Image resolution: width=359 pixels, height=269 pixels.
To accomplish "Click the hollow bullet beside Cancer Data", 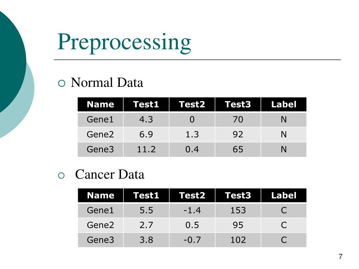I will coord(61,176).
